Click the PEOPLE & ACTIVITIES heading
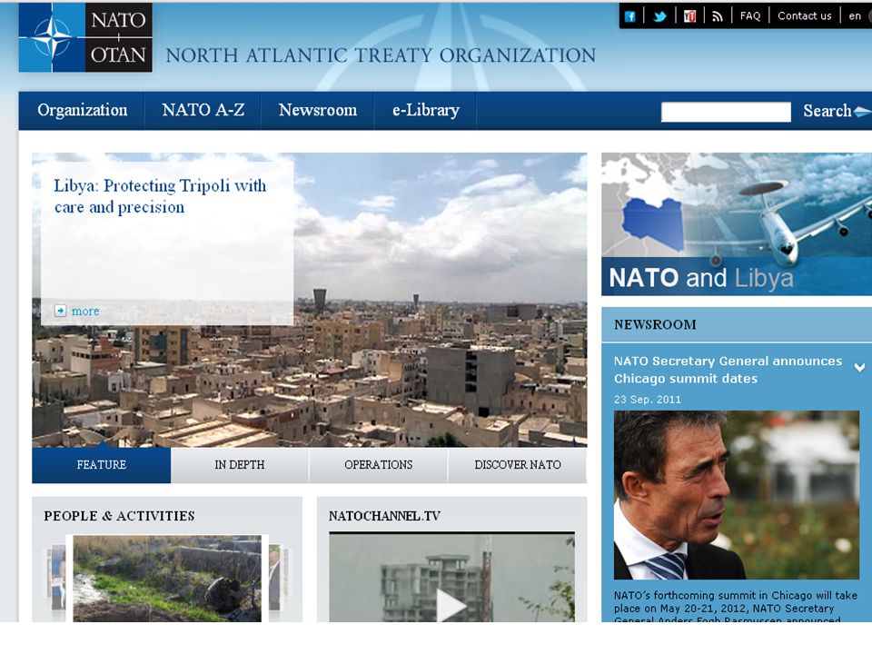The width and height of the screenshot is (872, 654). tap(119, 516)
